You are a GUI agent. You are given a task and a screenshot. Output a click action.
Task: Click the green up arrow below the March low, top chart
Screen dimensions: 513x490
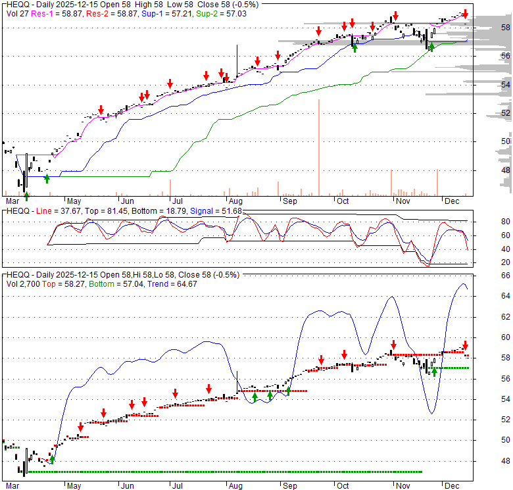[26, 195]
